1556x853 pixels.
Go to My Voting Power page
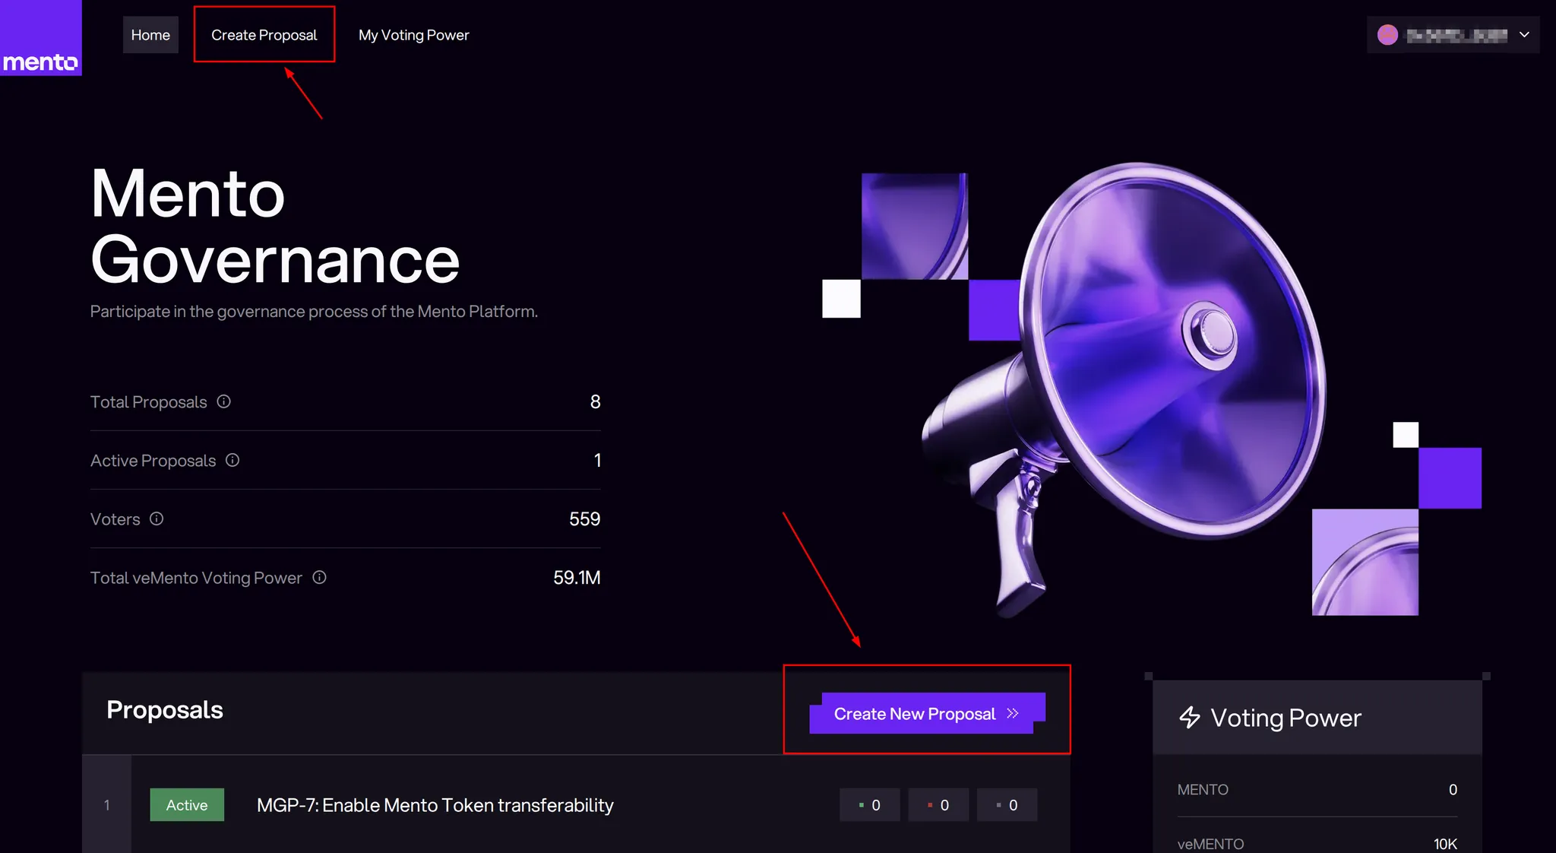(413, 35)
